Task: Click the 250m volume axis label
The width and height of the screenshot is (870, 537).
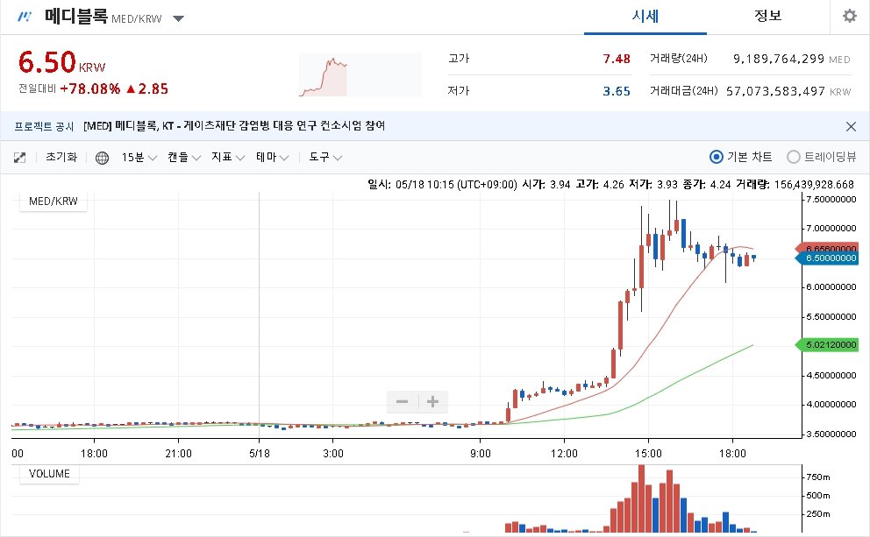Action: coord(818,513)
